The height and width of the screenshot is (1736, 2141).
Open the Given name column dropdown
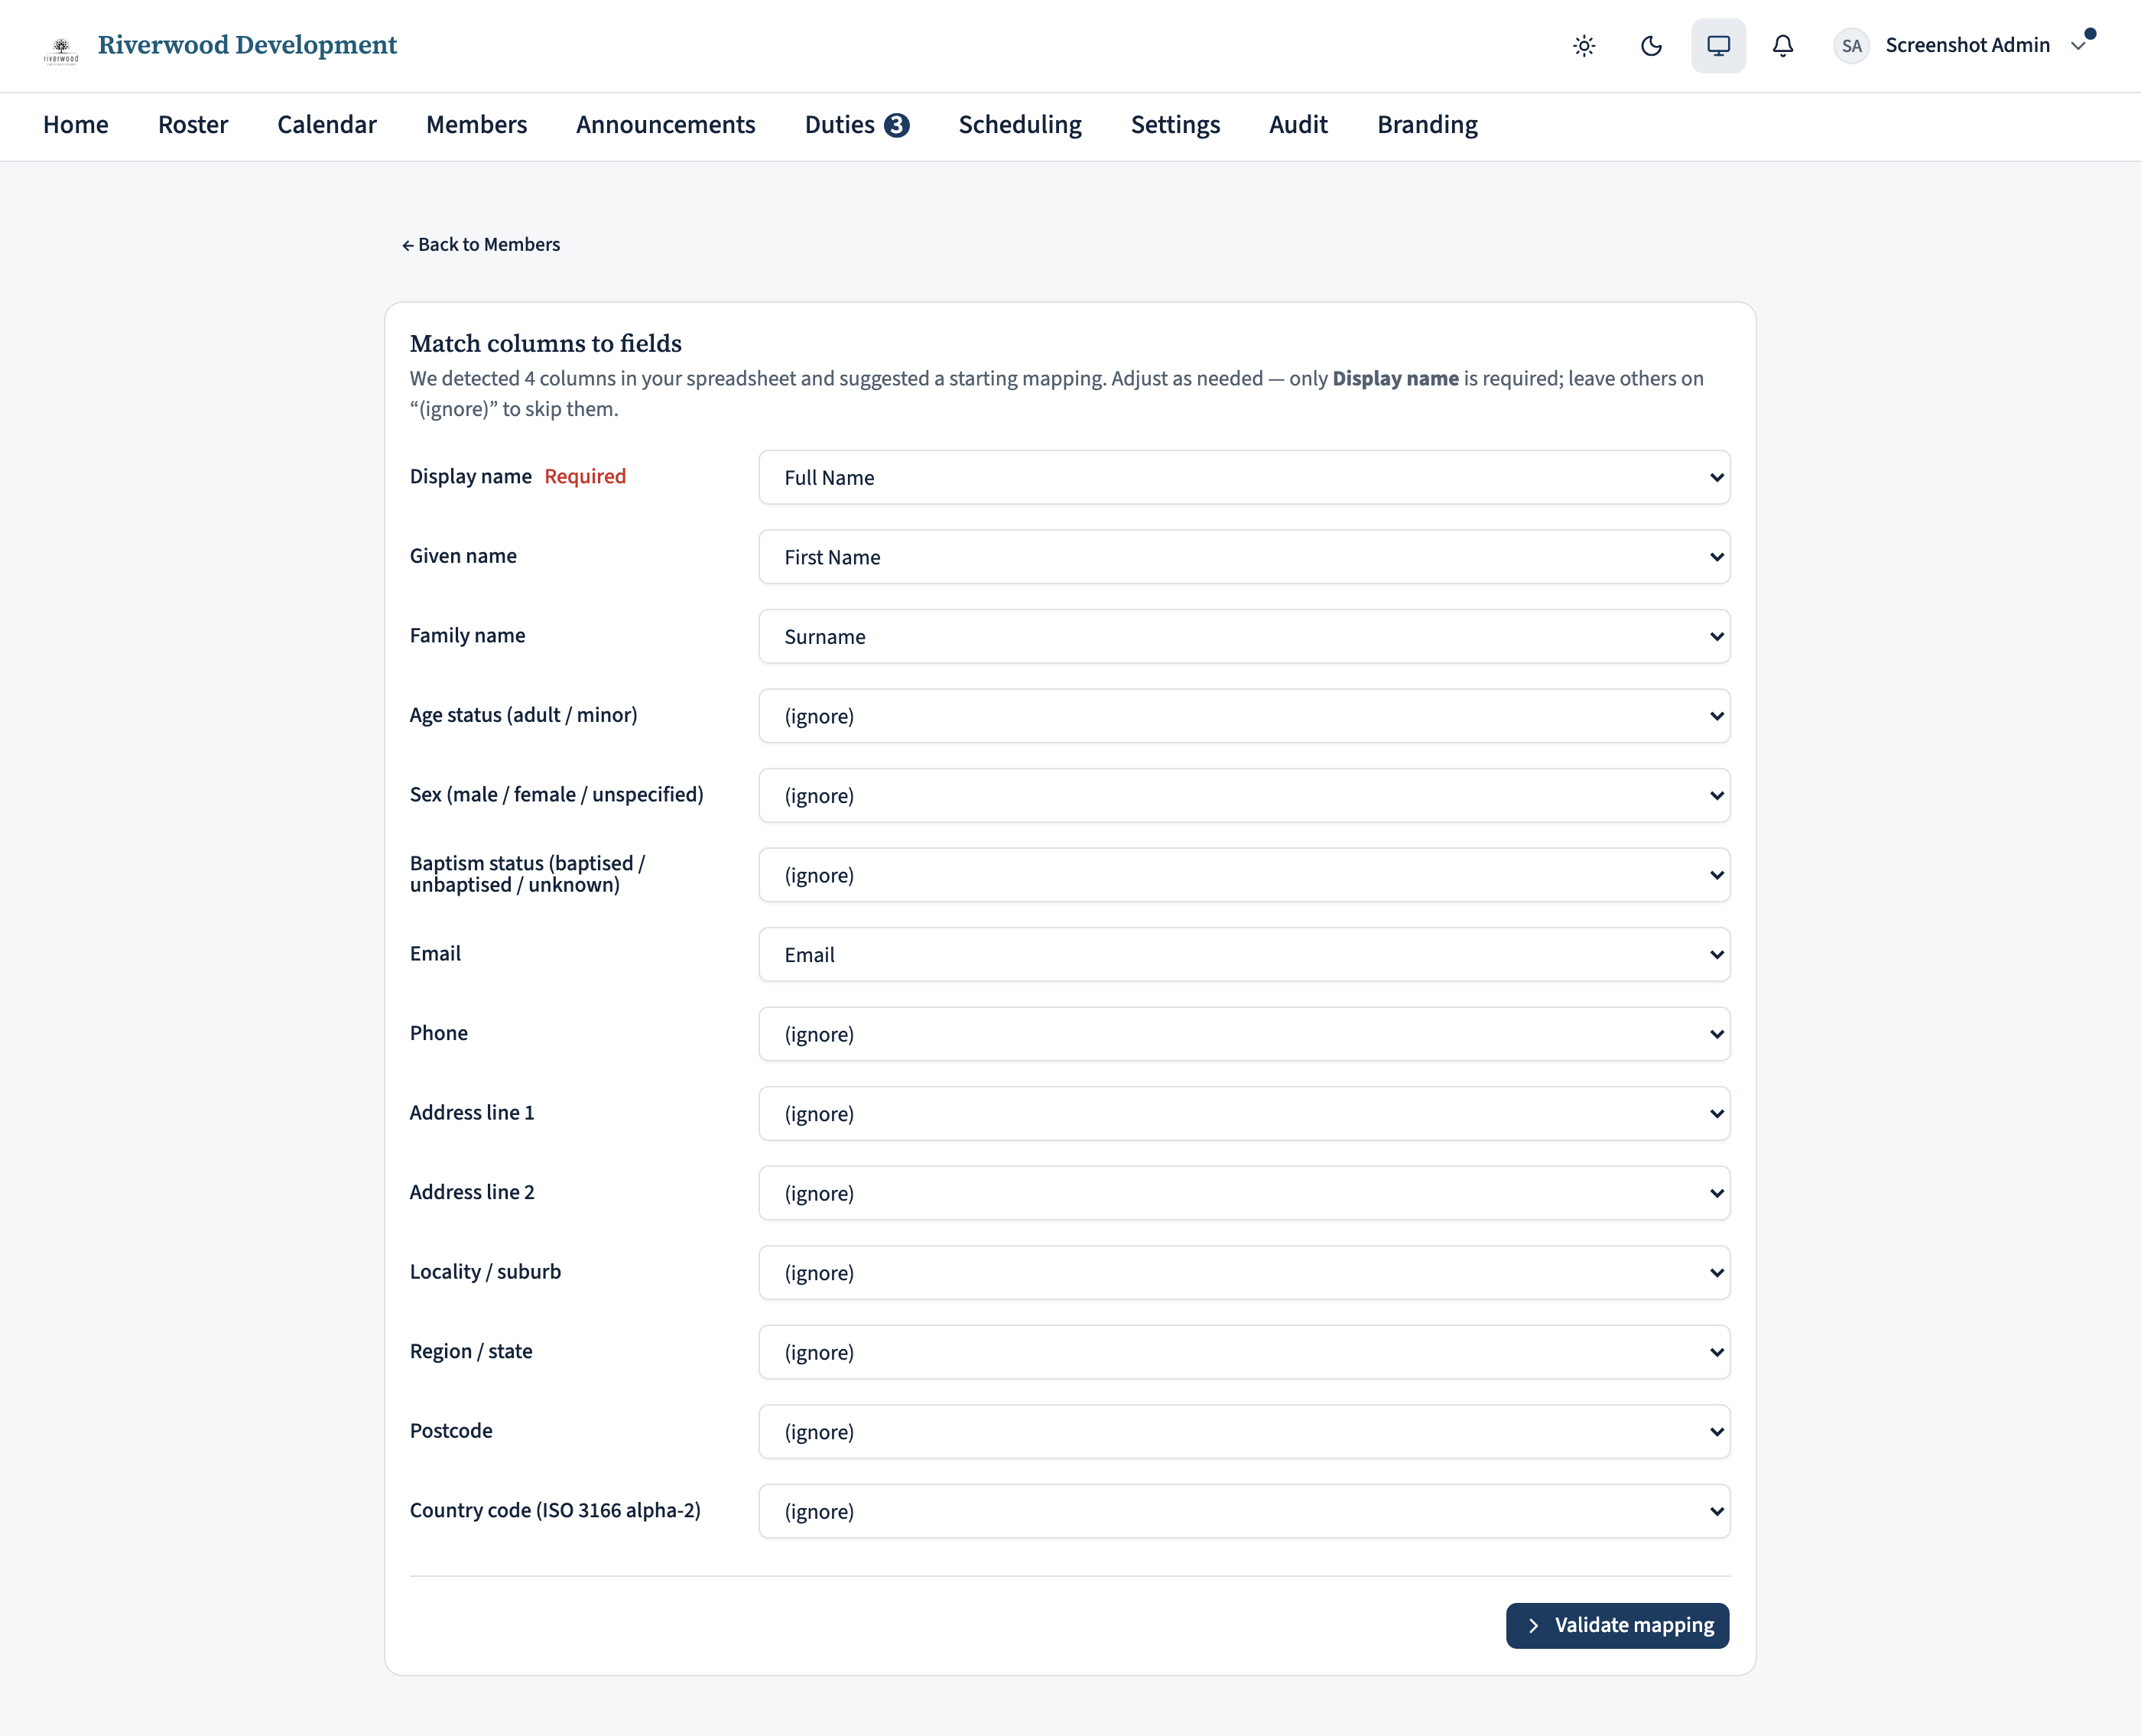pos(1244,557)
